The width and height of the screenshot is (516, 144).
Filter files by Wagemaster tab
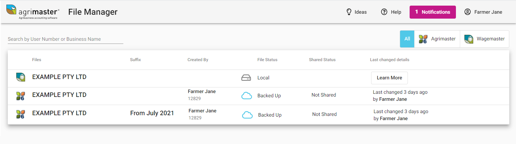click(x=485, y=39)
